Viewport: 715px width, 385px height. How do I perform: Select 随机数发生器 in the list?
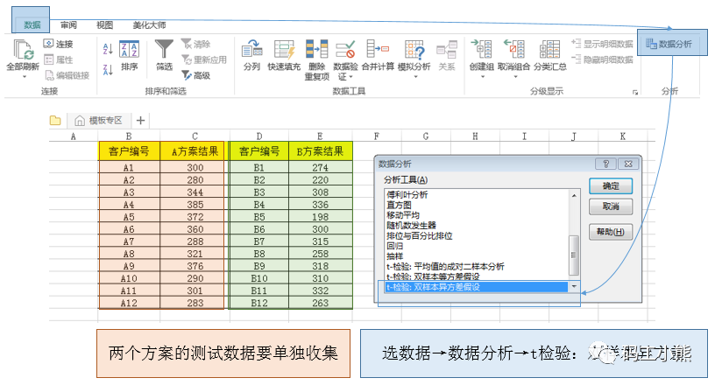(x=411, y=225)
